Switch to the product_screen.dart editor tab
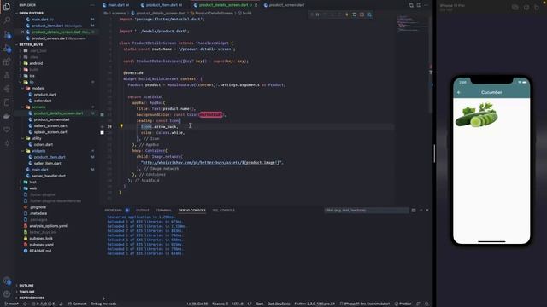547x307 pixels. pyautogui.click(x=285, y=5)
